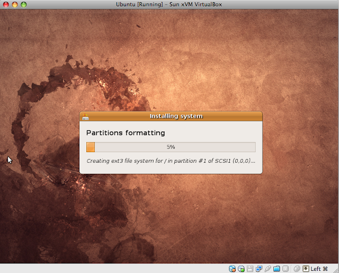The image size is (339, 273).
Task: Minimize the VirtualBox window with yellow button
Action: [15, 4]
